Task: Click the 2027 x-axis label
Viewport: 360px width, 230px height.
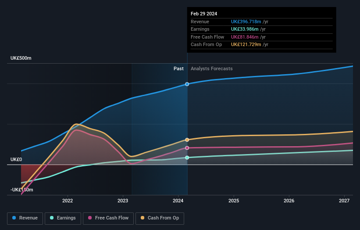Action: click(x=344, y=201)
